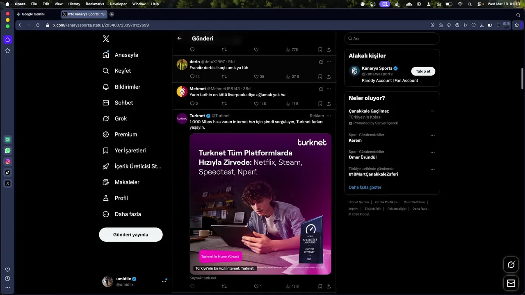Open History menu in menu bar
This screenshot has height=295, width=525.
(x=74, y=4)
